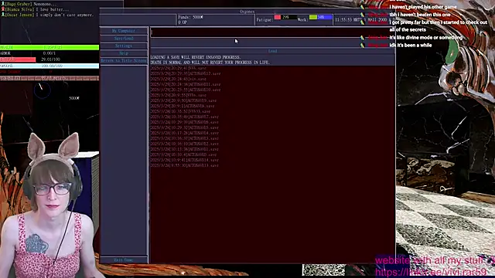Click the streamer webcam overlay

[49, 205]
